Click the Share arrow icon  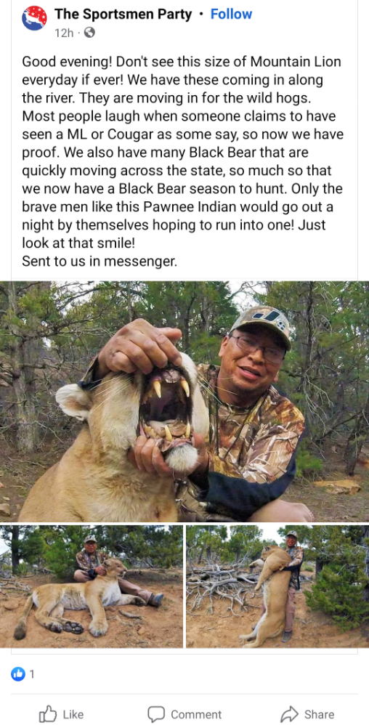pyautogui.click(x=290, y=714)
